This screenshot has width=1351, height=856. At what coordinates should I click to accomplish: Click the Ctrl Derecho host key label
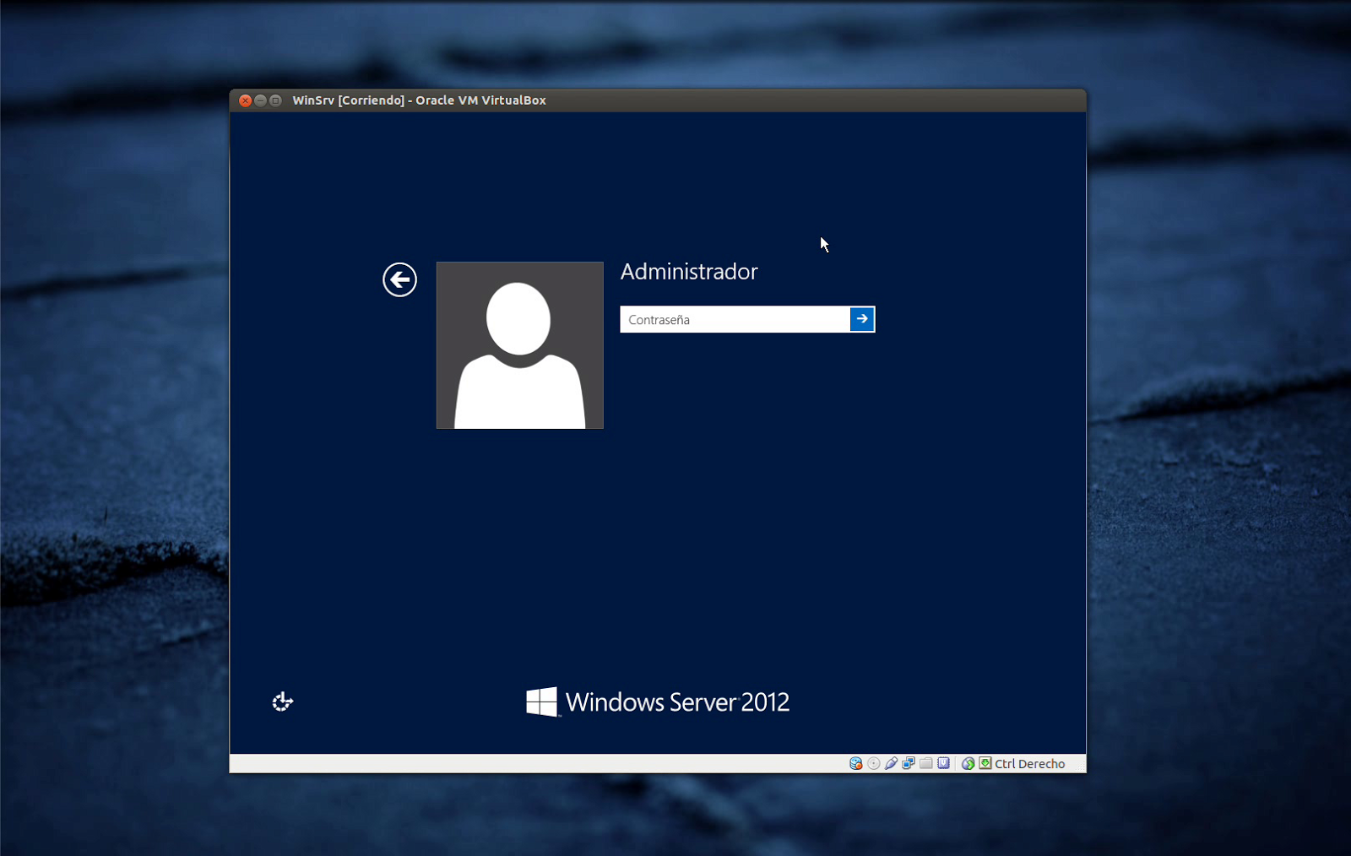coord(1030,763)
